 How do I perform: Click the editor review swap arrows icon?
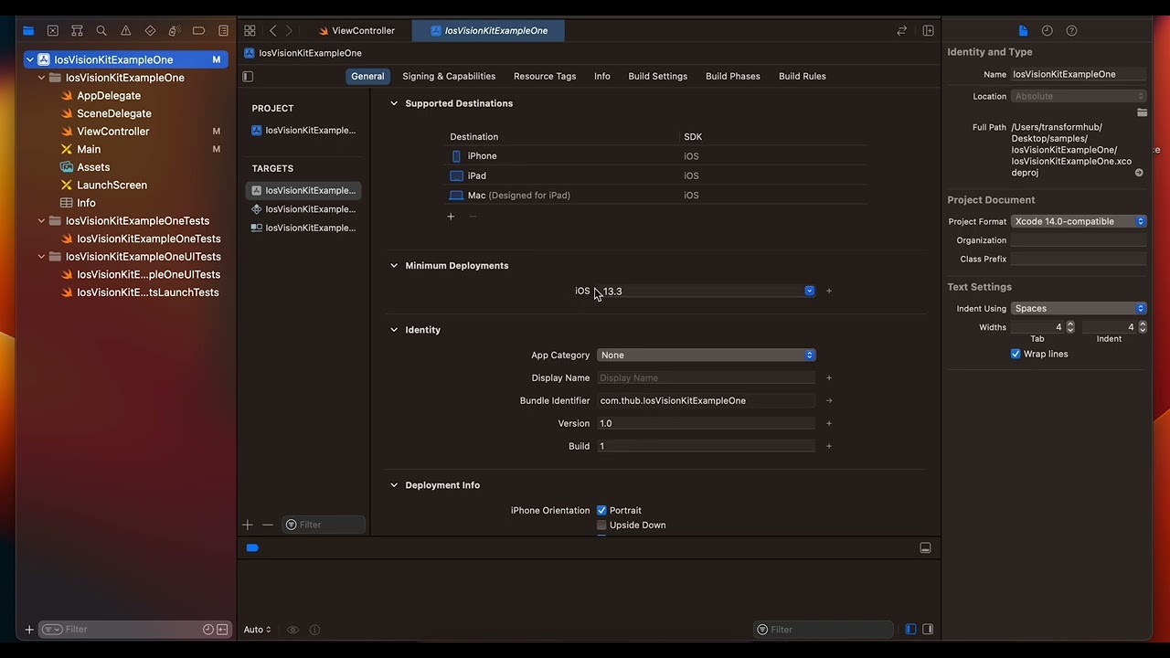coord(901,30)
